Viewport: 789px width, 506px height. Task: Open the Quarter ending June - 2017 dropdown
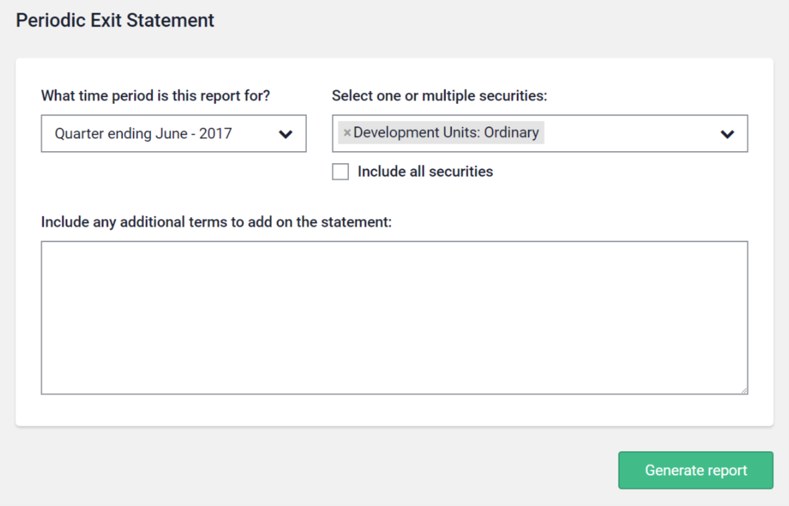(x=173, y=134)
